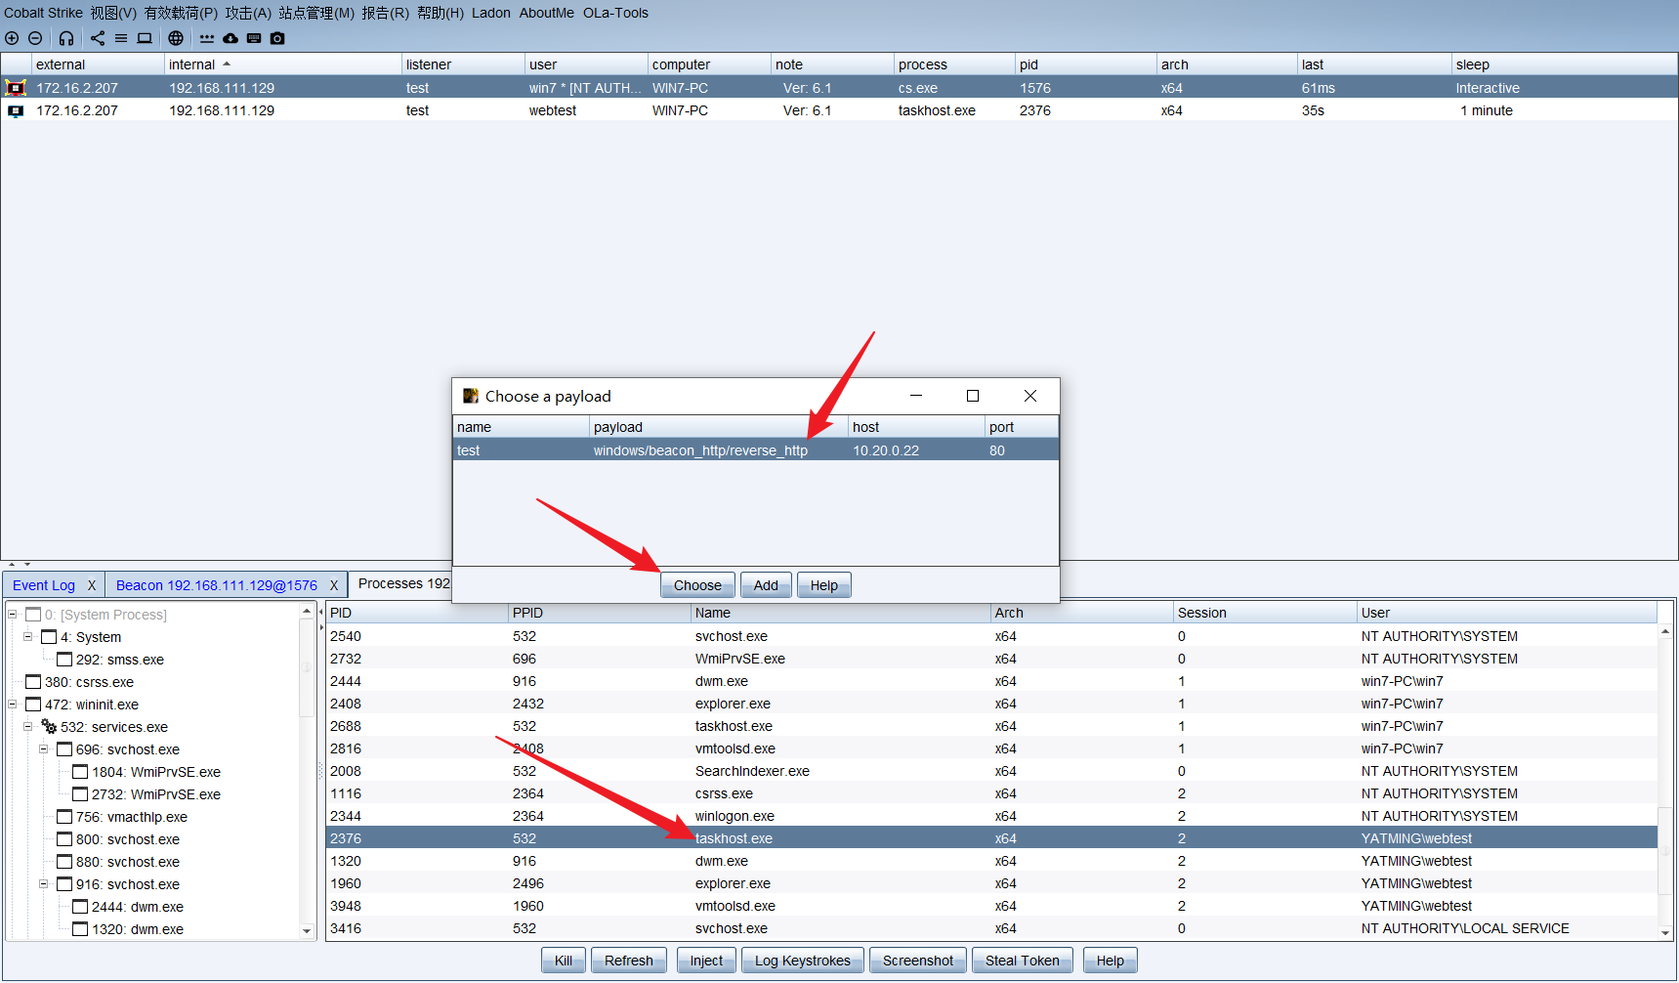Collapse the 0: [System Process] tree node

coord(13,614)
